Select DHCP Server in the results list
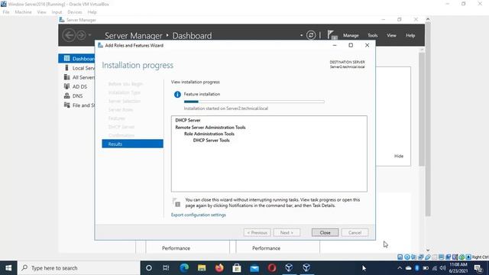The image size is (489, 275). tap(188, 120)
